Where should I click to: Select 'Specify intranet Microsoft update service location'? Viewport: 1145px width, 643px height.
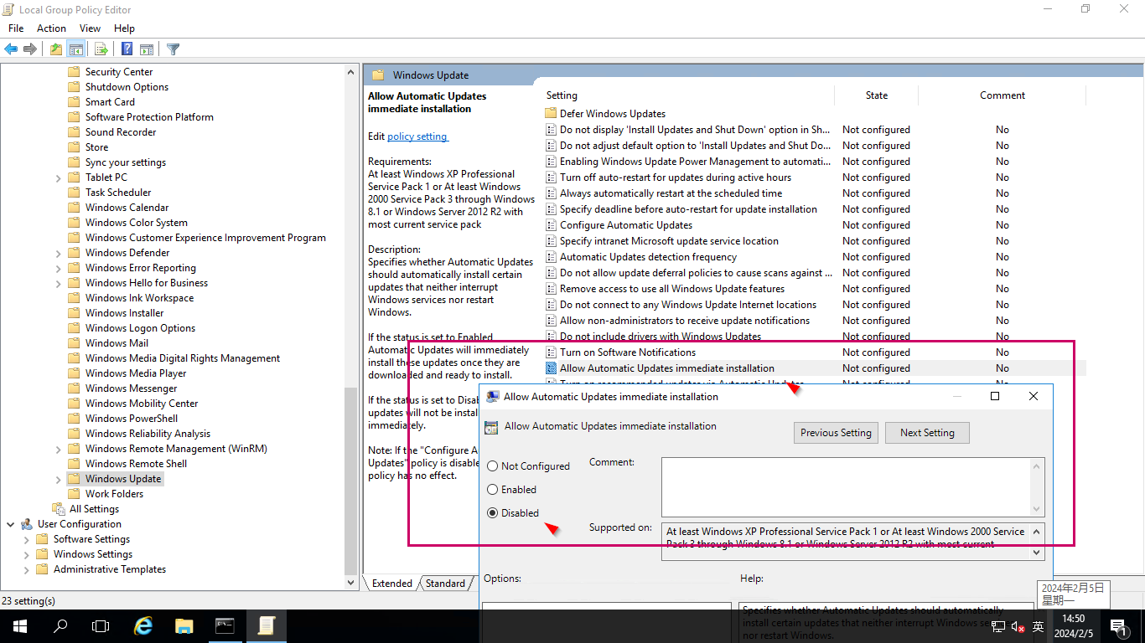(x=669, y=241)
